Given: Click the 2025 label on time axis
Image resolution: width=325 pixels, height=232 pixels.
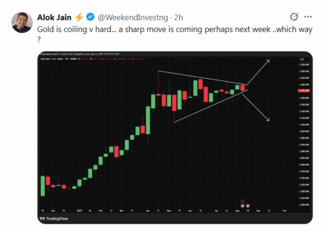Looking at the screenshot, I should 79,211.
